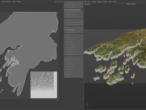The image size is (146, 110).
Task: Click the Perspective view label
Action: [x=88, y=4]
